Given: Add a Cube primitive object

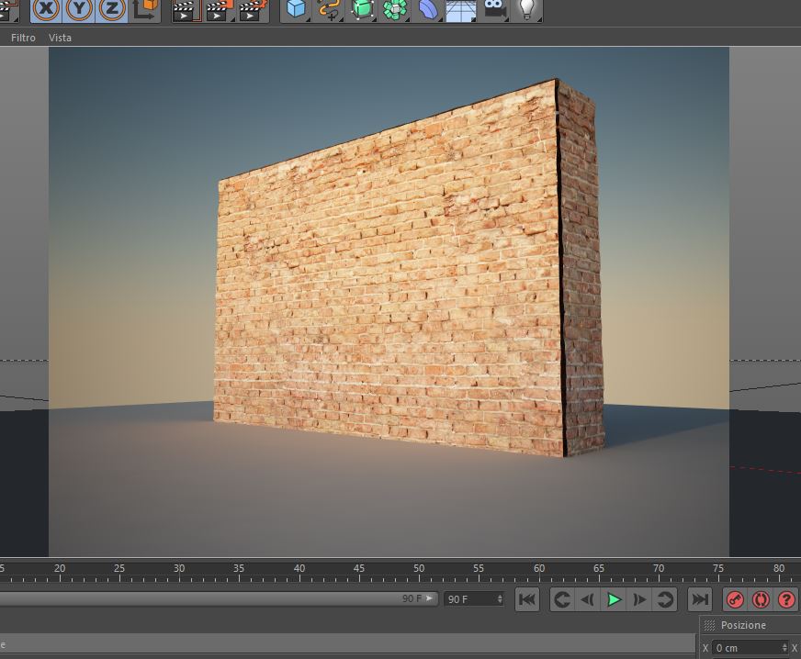Looking at the screenshot, I should (296, 9).
